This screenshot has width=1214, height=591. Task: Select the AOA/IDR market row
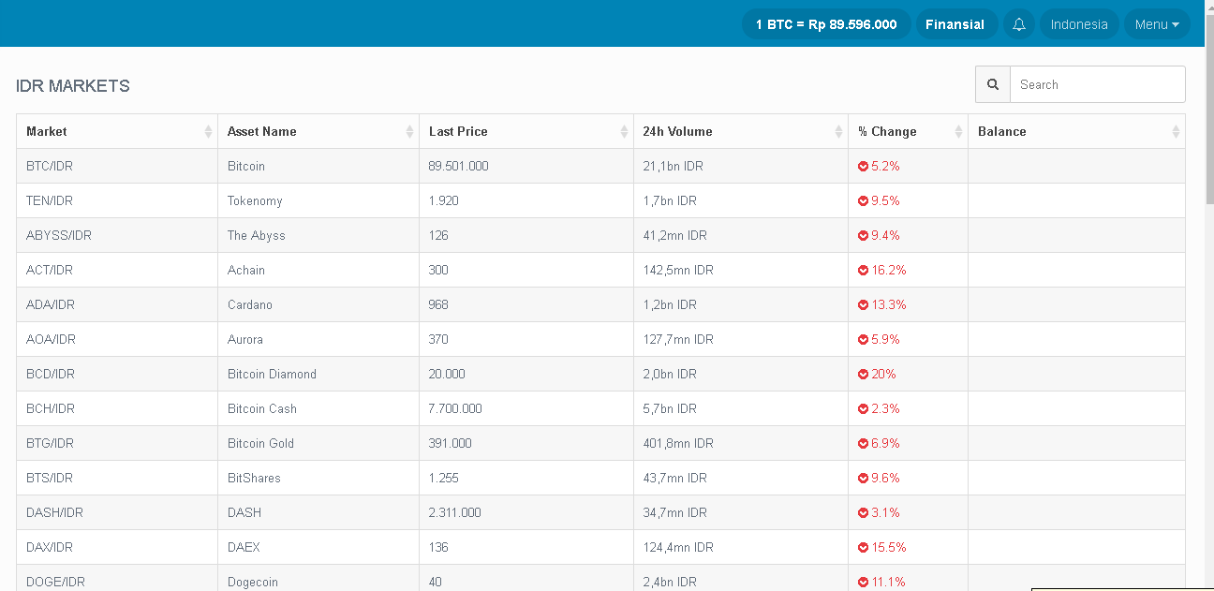click(x=600, y=339)
